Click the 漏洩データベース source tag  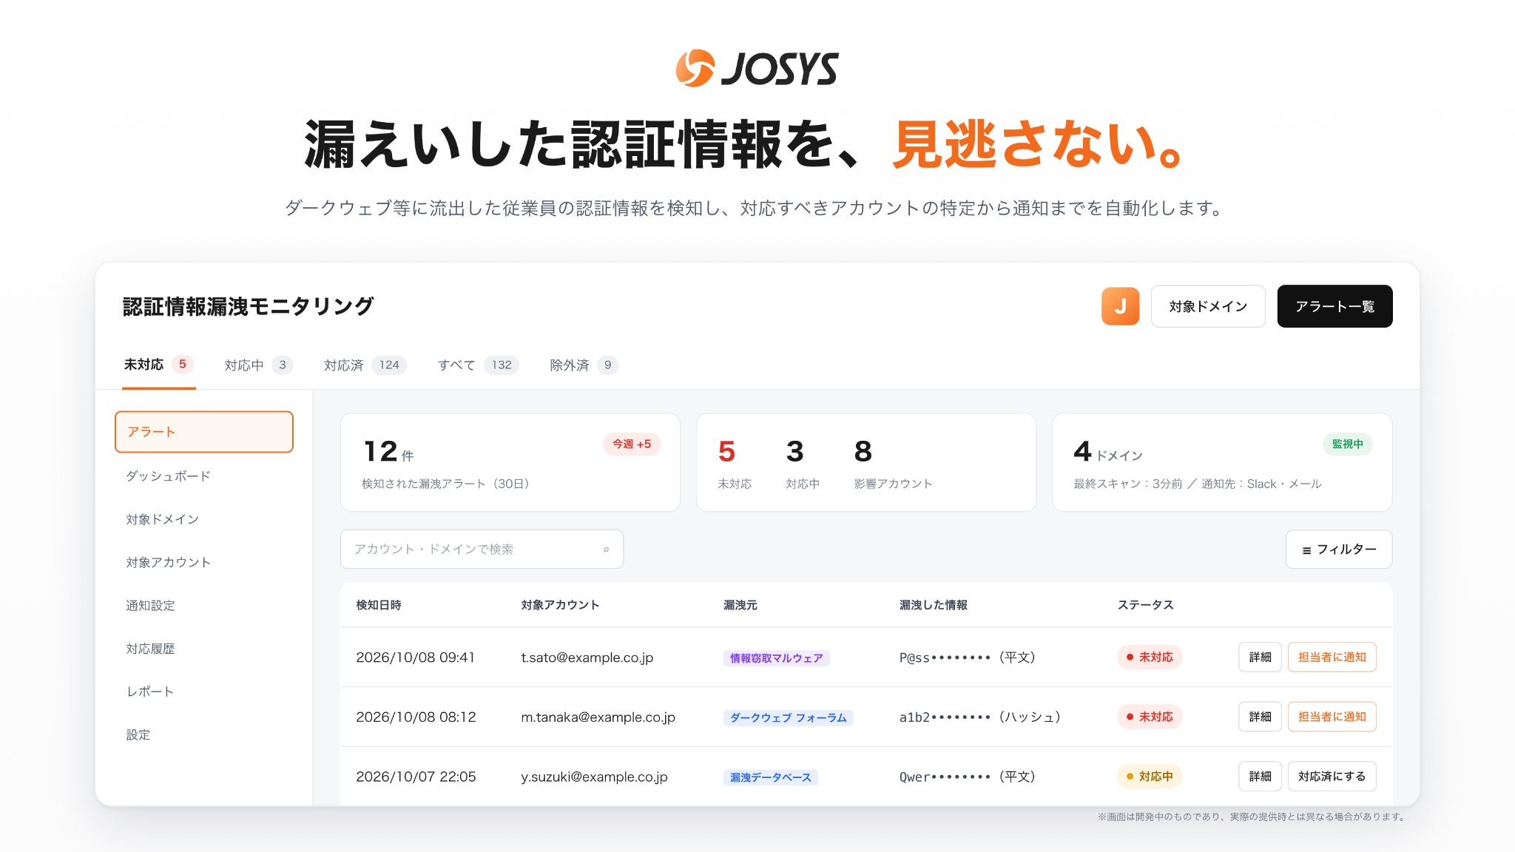pos(771,777)
